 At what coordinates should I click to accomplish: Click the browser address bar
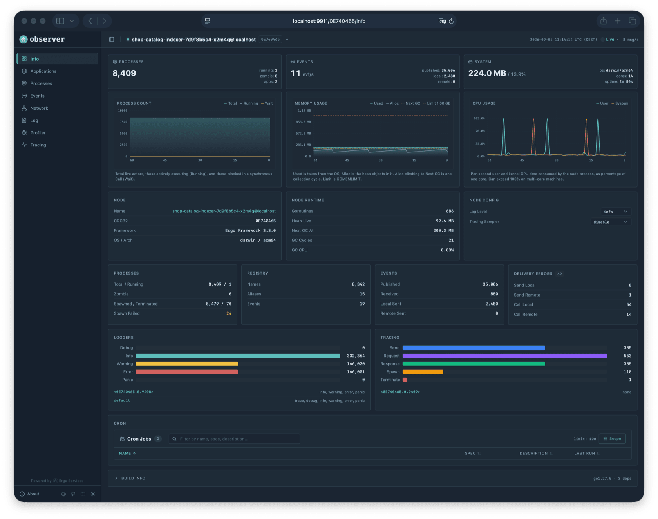point(329,21)
